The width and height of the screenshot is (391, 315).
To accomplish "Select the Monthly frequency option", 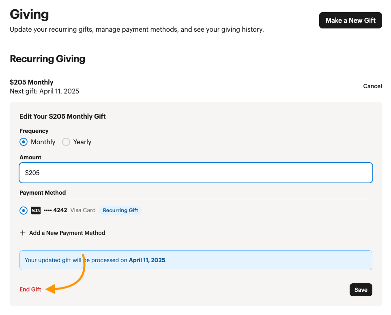I will point(24,142).
